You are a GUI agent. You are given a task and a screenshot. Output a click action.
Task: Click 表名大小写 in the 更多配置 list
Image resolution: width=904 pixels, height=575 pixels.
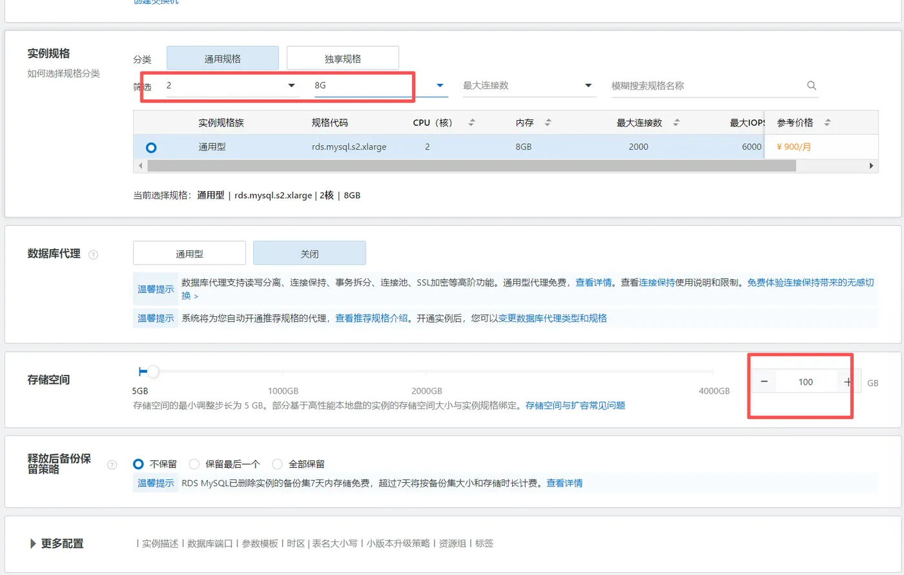[x=334, y=543]
